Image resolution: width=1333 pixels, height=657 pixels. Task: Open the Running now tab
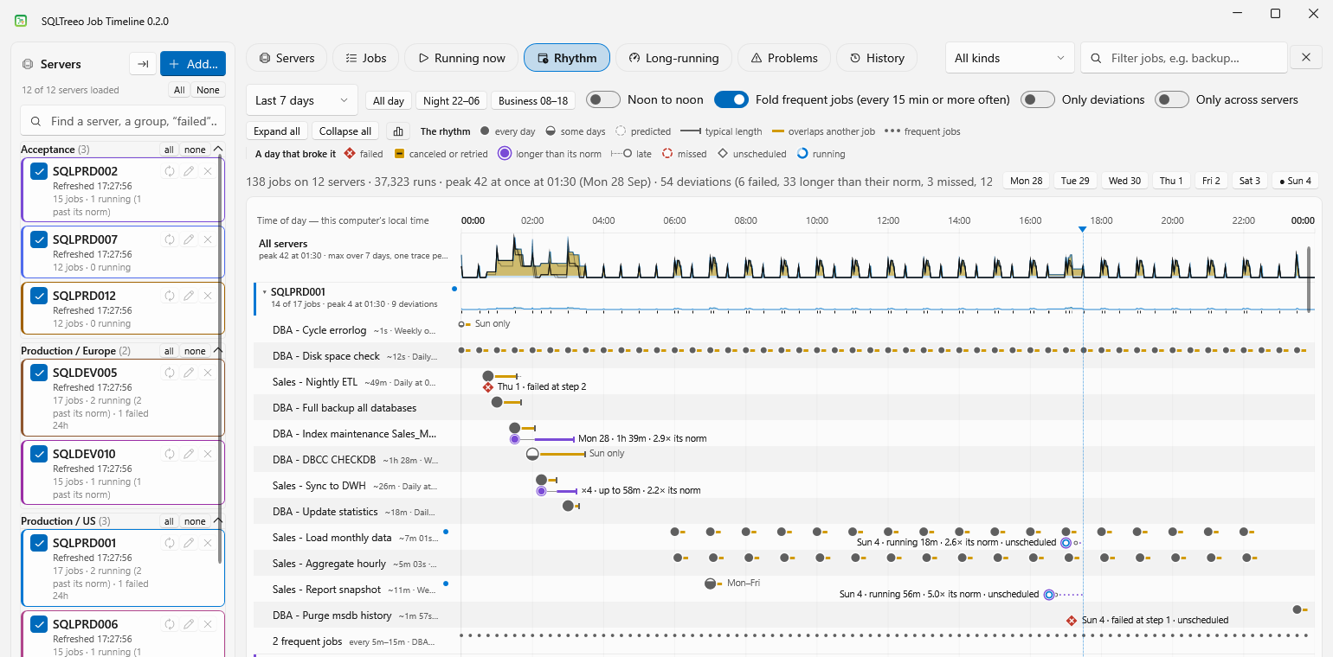tap(461, 58)
